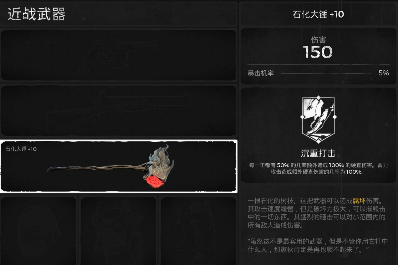This screenshot has height=265, width=398.
Task: Click the 石化大锤 +10 label on selected slot
Action: click(21, 149)
